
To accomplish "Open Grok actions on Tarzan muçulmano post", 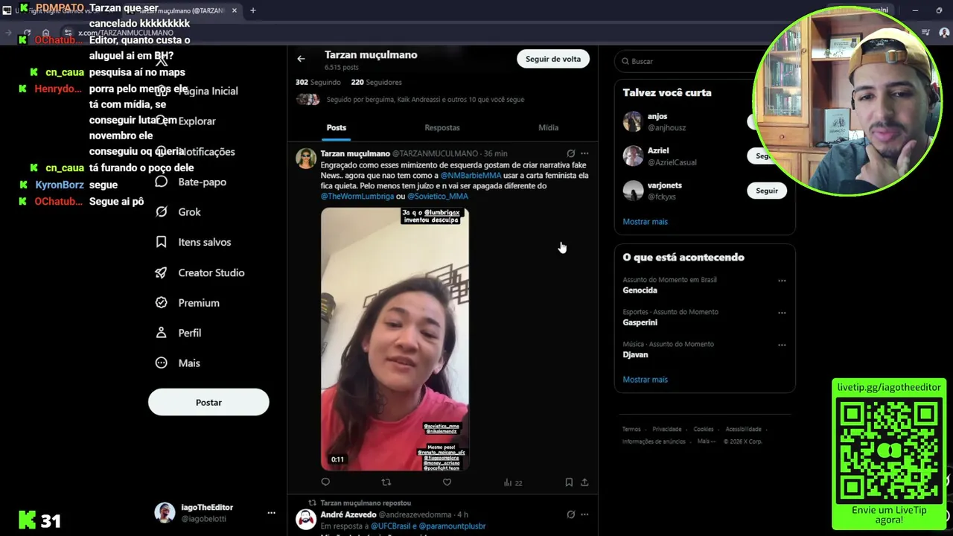I will click(x=570, y=154).
